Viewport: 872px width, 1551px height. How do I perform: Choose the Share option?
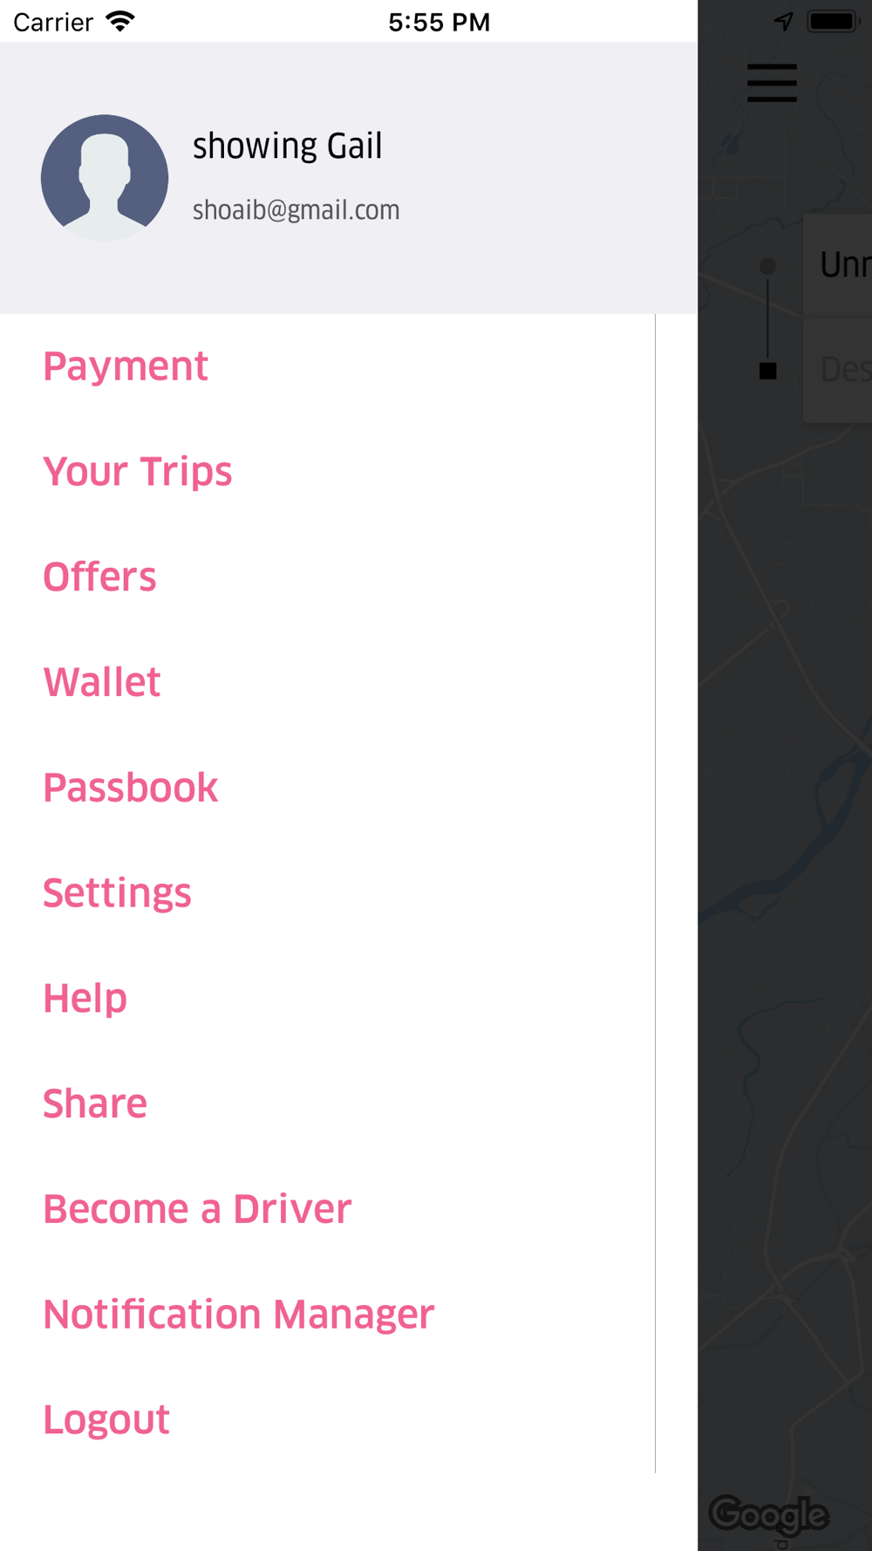95,1103
